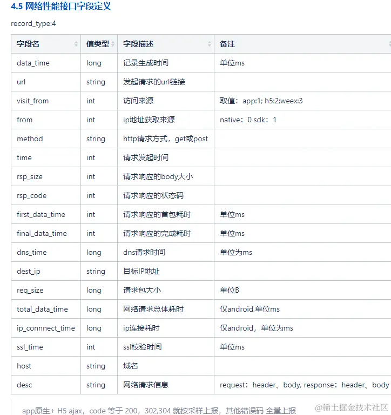Select the data_time field name cell

coord(46,63)
